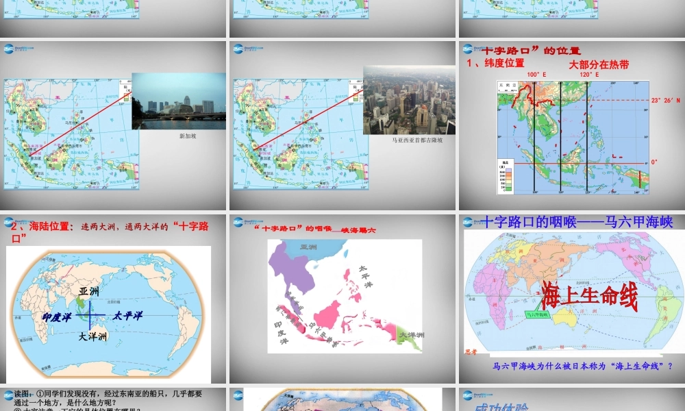Click the 1、纬度位置 heading
Image resolution: width=685 pixels, height=411 pixels.
click(x=495, y=63)
